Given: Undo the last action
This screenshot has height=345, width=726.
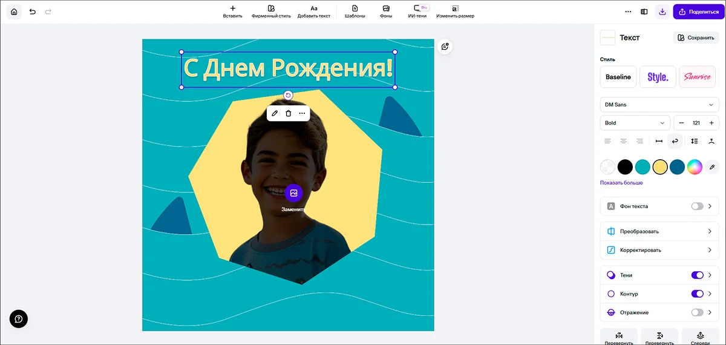Looking at the screenshot, I should point(33,11).
